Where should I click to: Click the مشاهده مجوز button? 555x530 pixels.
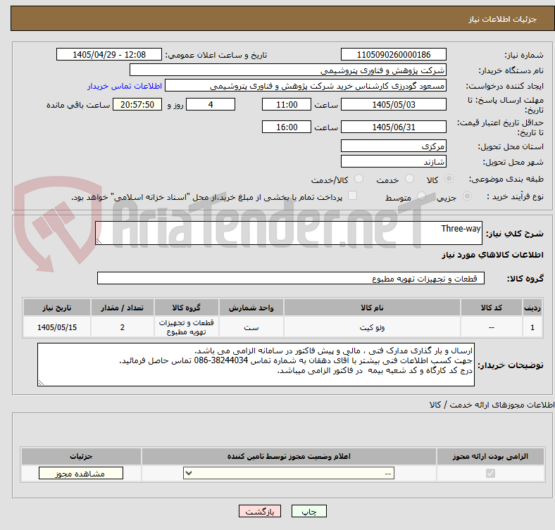coord(81,474)
